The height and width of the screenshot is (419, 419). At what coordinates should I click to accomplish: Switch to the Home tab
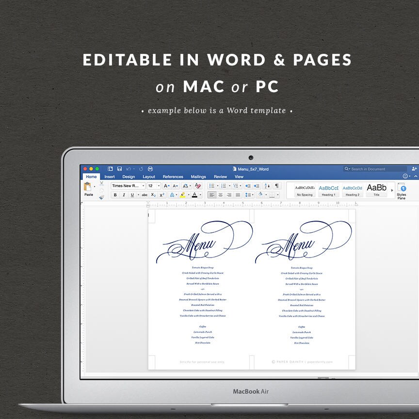91,177
